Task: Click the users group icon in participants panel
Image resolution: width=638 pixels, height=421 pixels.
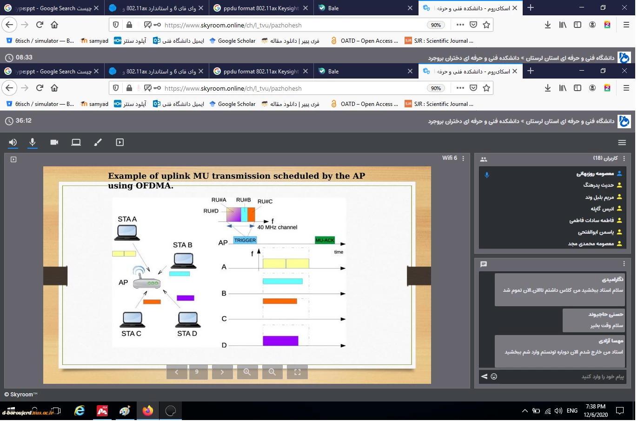Action: [484, 159]
